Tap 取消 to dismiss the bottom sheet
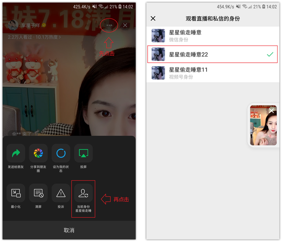This screenshot has width=282, height=242. [x=69, y=230]
